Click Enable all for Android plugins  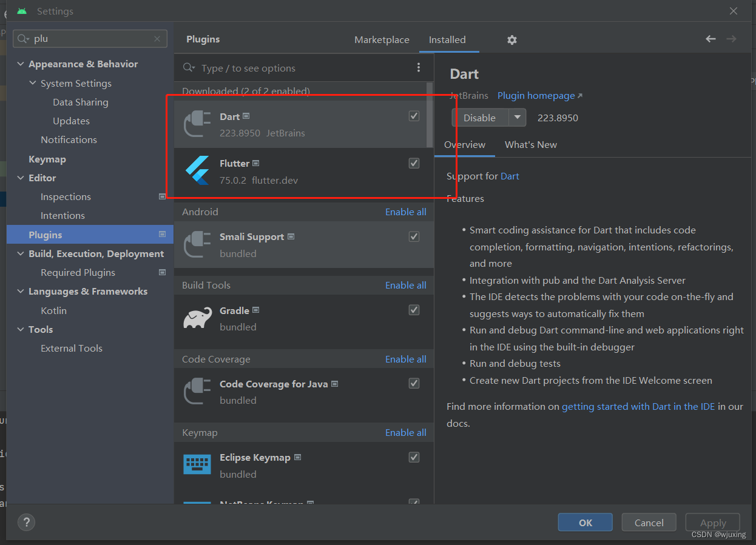(406, 212)
